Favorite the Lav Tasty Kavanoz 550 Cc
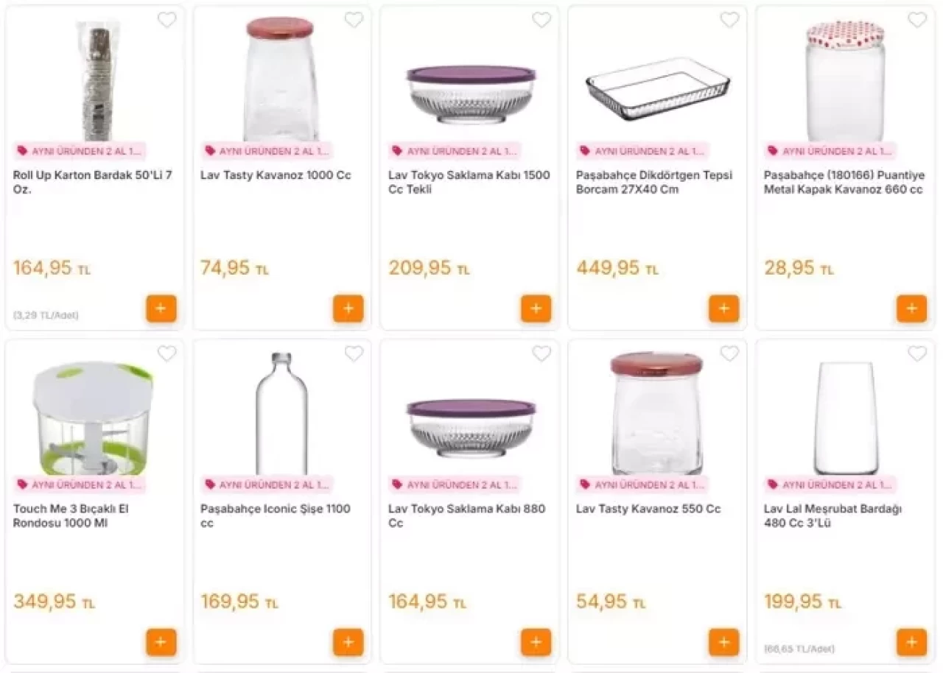943x673 pixels. click(x=729, y=353)
